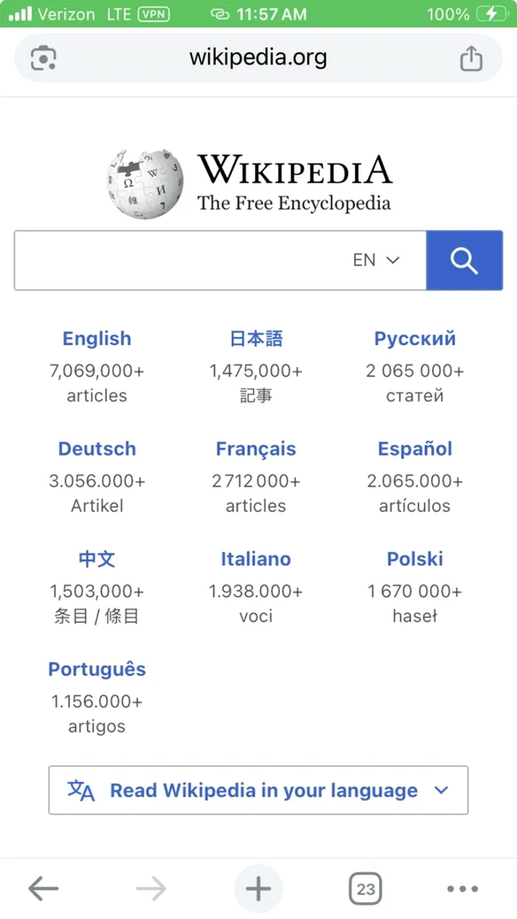Tap the wikipedia.org address bar
The height and width of the screenshot is (919, 517).
(x=258, y=58)
